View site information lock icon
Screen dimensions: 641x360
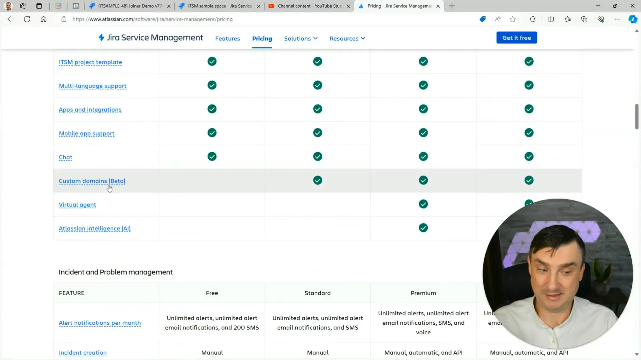click(x=64, y=19)
